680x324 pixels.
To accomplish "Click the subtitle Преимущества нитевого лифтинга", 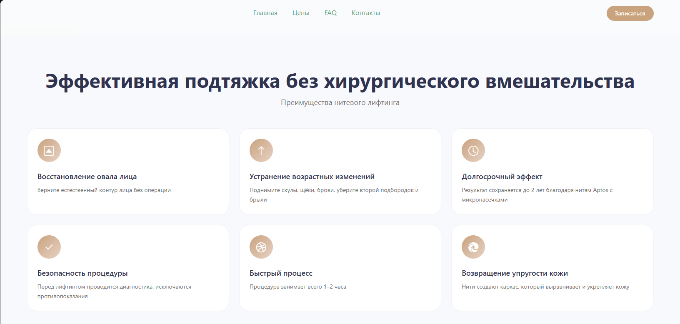I will 340,102.
